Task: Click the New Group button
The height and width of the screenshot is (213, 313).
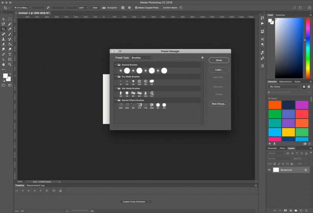Action: [x=219, y=104]
